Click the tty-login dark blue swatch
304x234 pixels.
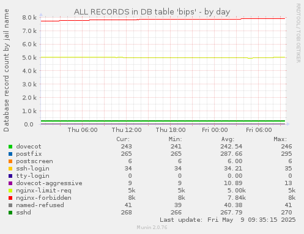coord(10,176)
